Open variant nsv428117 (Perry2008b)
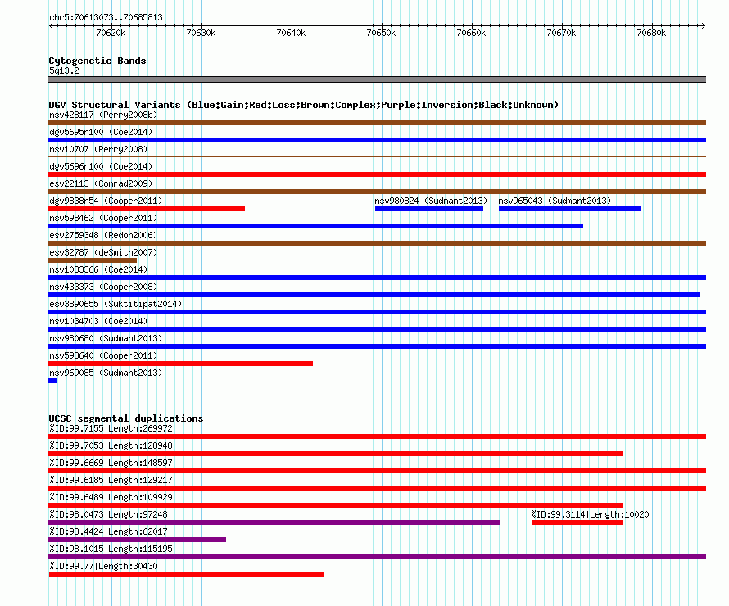 tap(103, 115)
